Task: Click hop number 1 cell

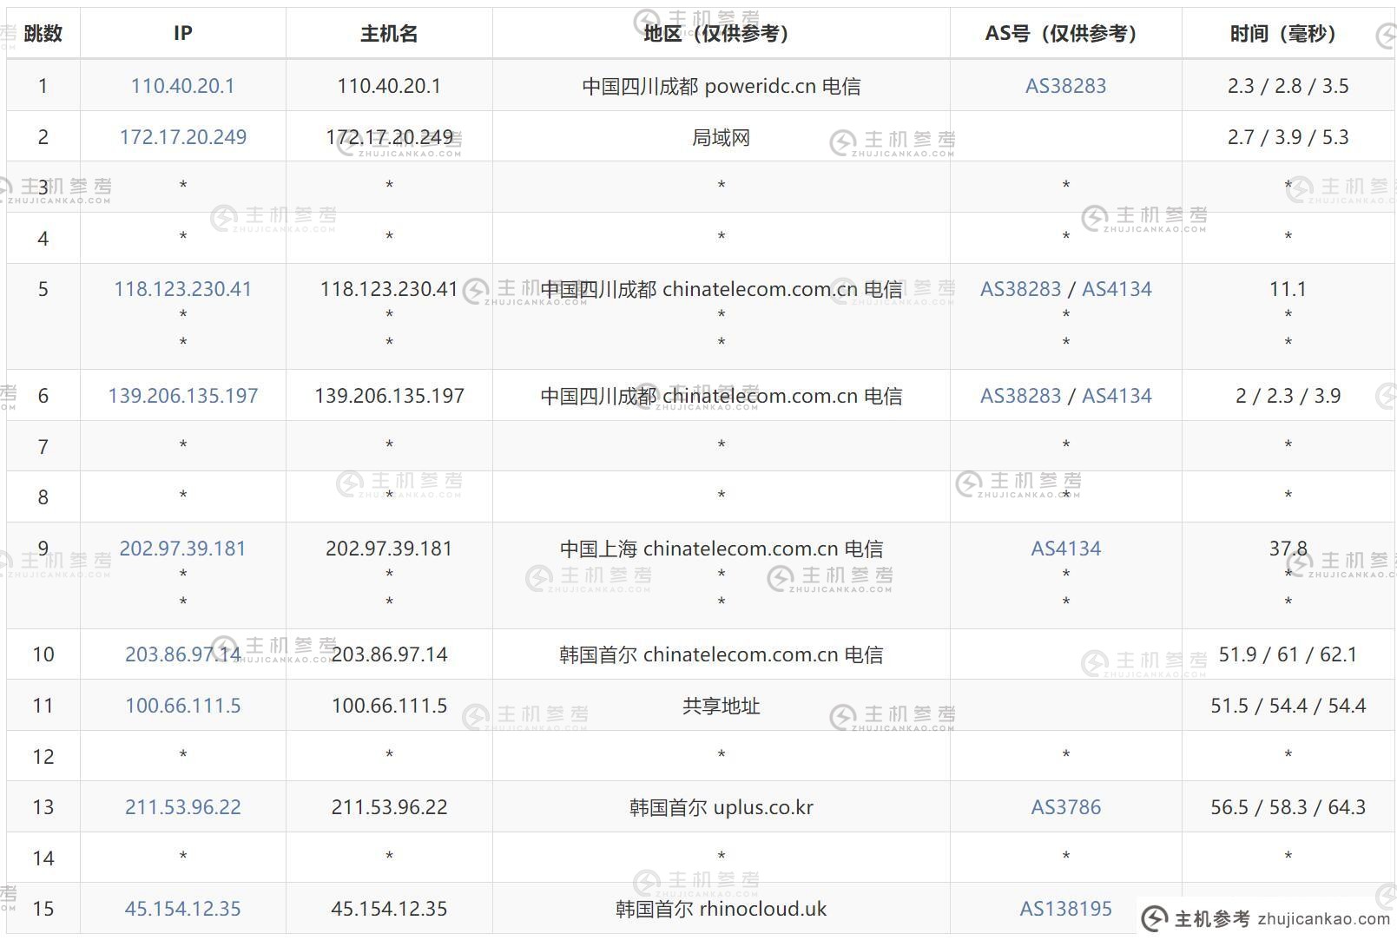Action: pyautogui.click(x=43, y=86)
